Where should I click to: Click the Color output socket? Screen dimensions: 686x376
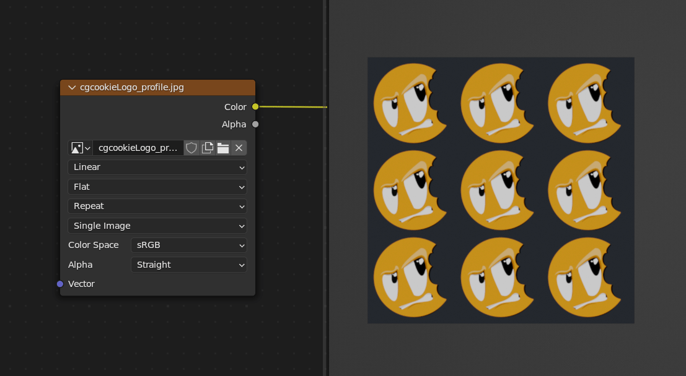pos(255,106)
